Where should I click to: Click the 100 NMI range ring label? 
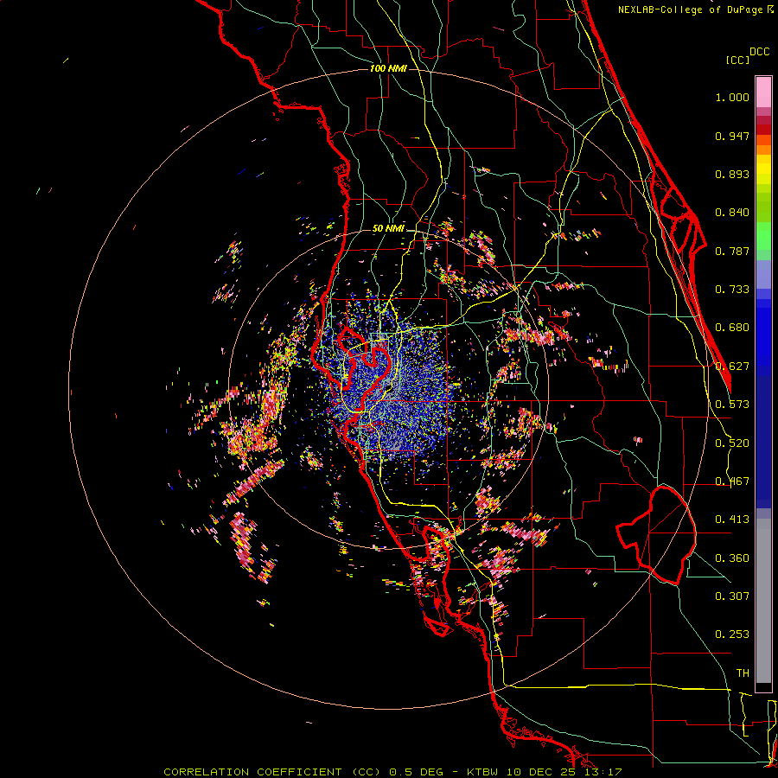click(x=388, y=68)
